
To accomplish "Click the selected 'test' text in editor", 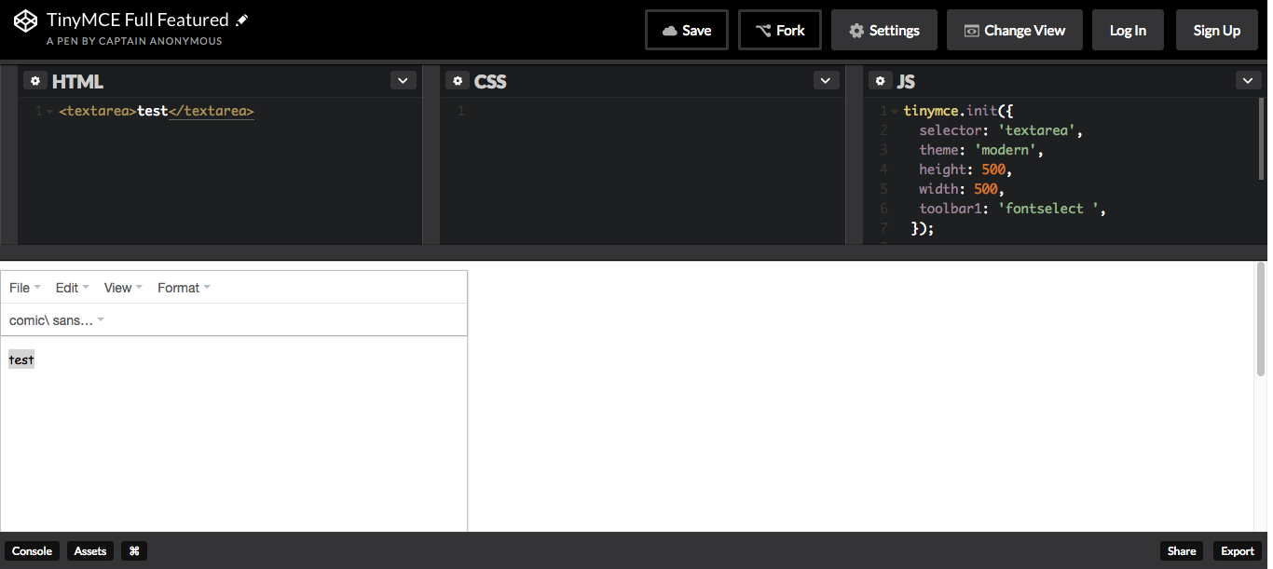I will pos(21,359).
